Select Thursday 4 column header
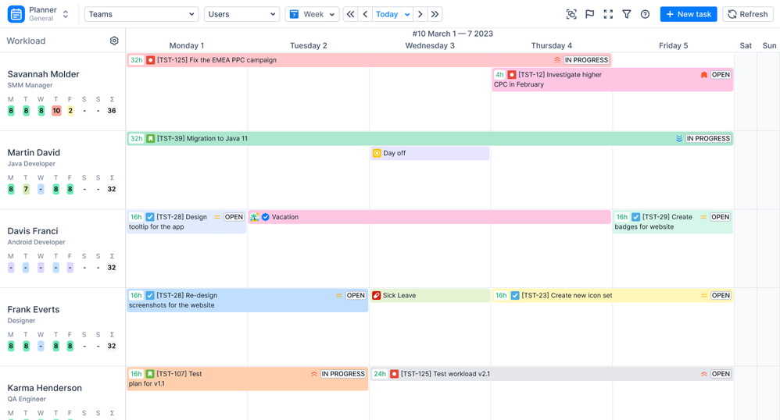 pos(551,46)
